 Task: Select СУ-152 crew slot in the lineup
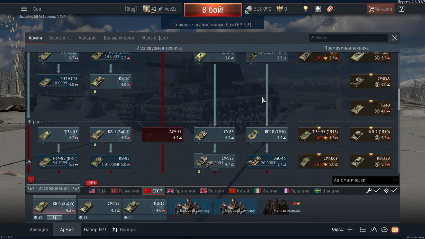coord(100,207)
